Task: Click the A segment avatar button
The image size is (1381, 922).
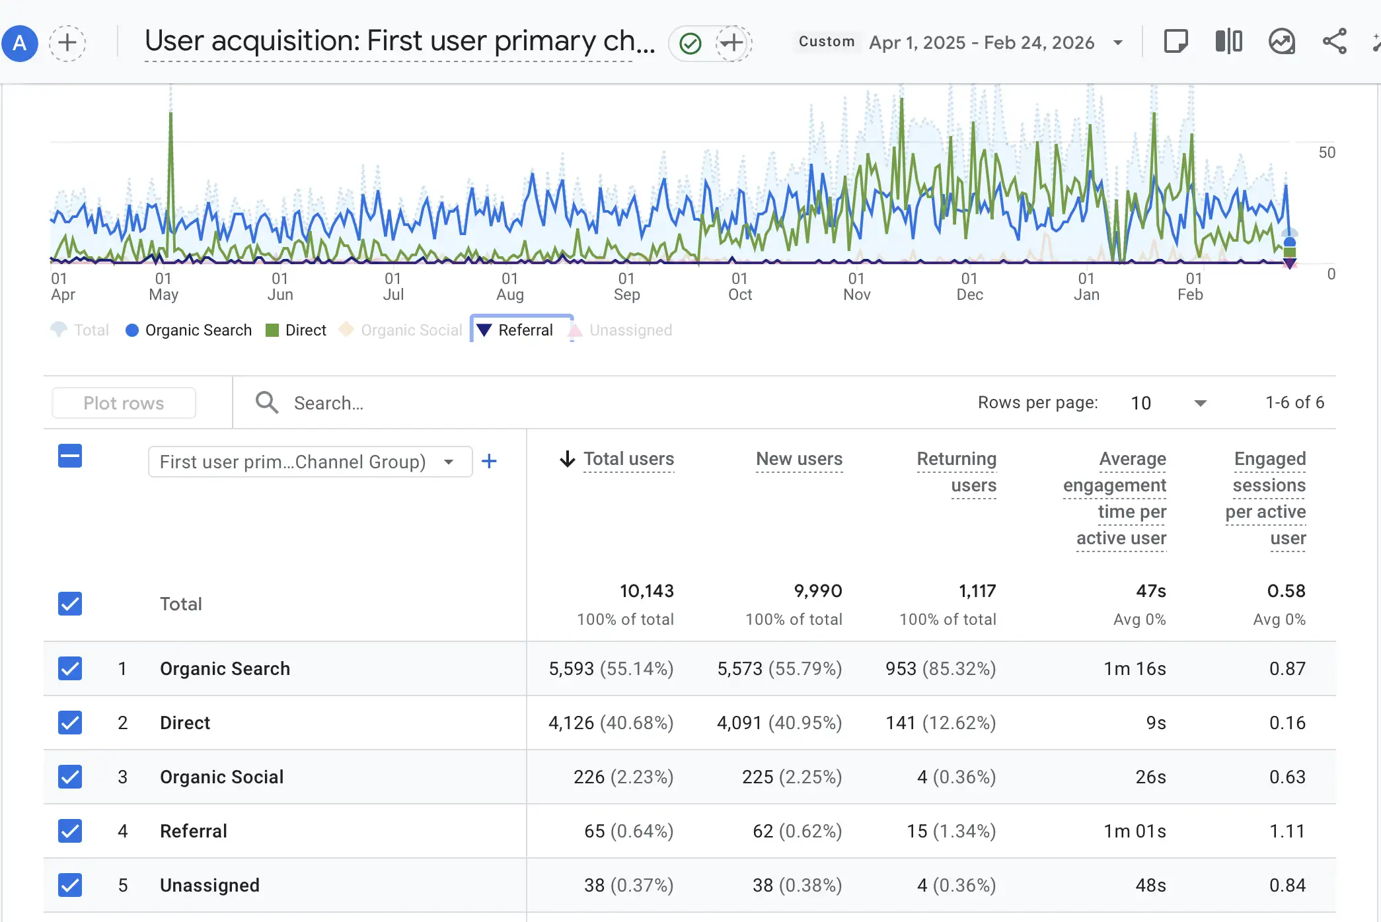Action: 20,43
